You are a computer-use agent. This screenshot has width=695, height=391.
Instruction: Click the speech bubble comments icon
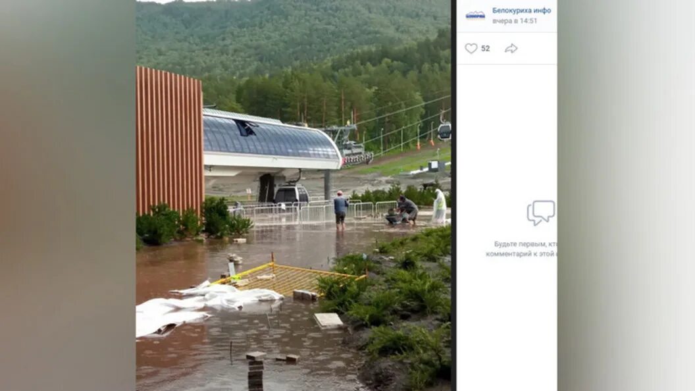[x=541, y=213]
